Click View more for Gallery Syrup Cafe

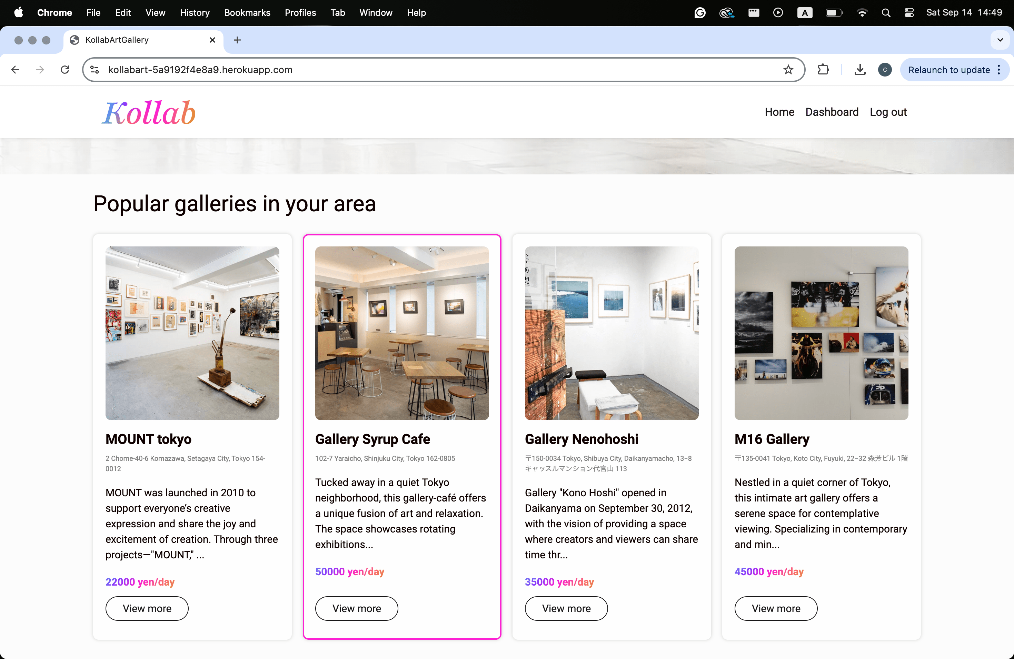pos(356,608)
